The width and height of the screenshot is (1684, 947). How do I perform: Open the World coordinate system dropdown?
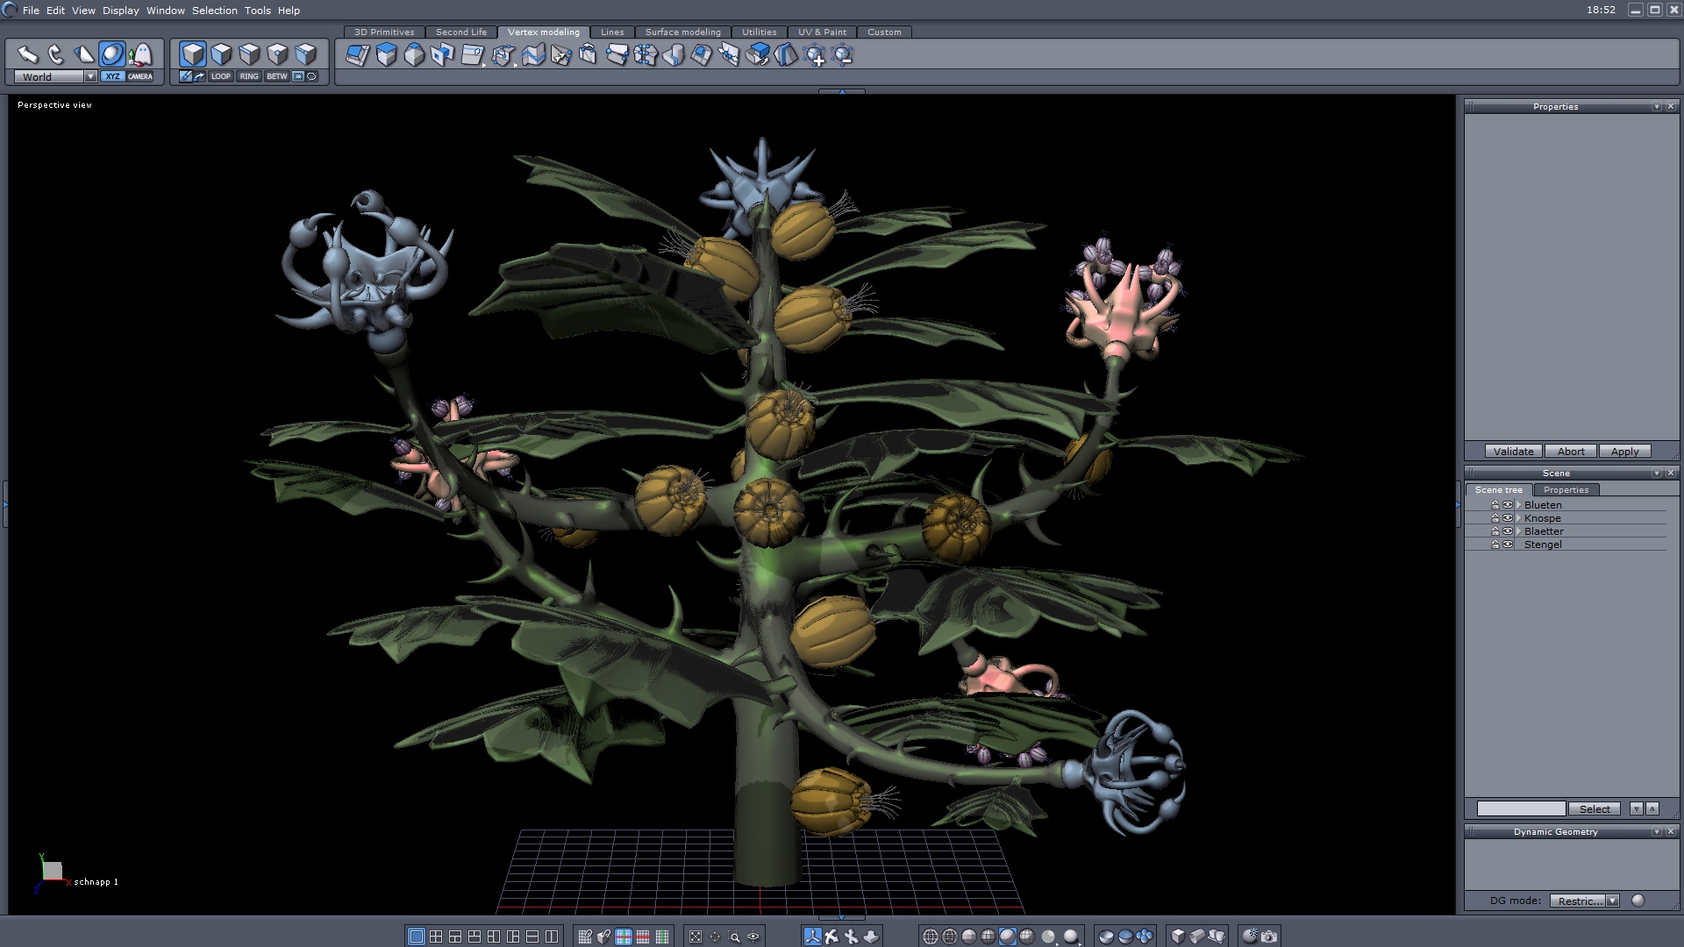(x=90, y=77)
